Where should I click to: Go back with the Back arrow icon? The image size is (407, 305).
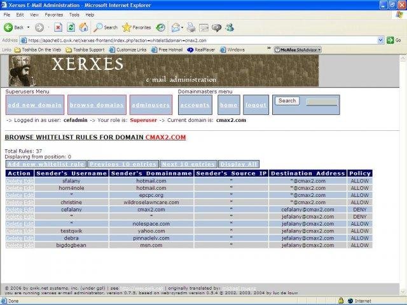8,27
